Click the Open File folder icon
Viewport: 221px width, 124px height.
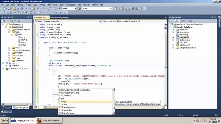tap(15, 8)
